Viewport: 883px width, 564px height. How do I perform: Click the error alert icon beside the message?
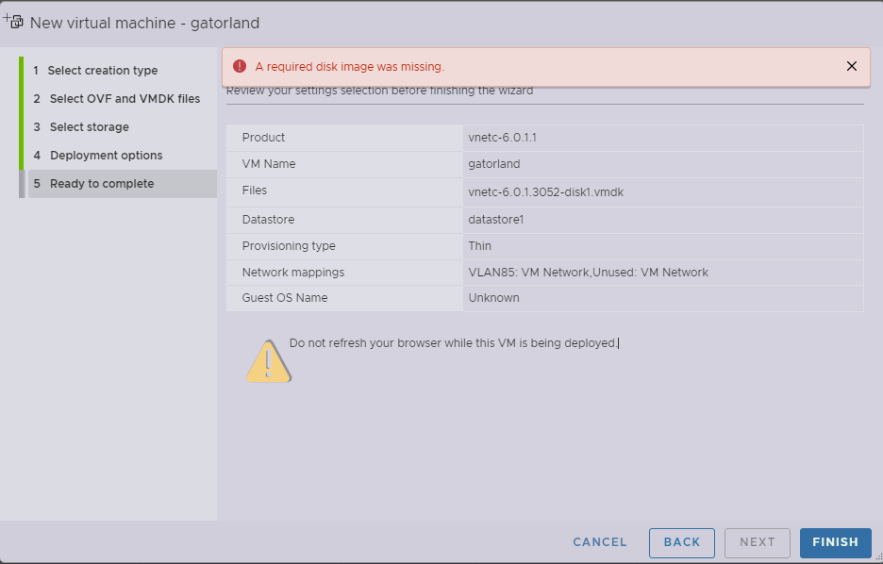tap(244, 66)
